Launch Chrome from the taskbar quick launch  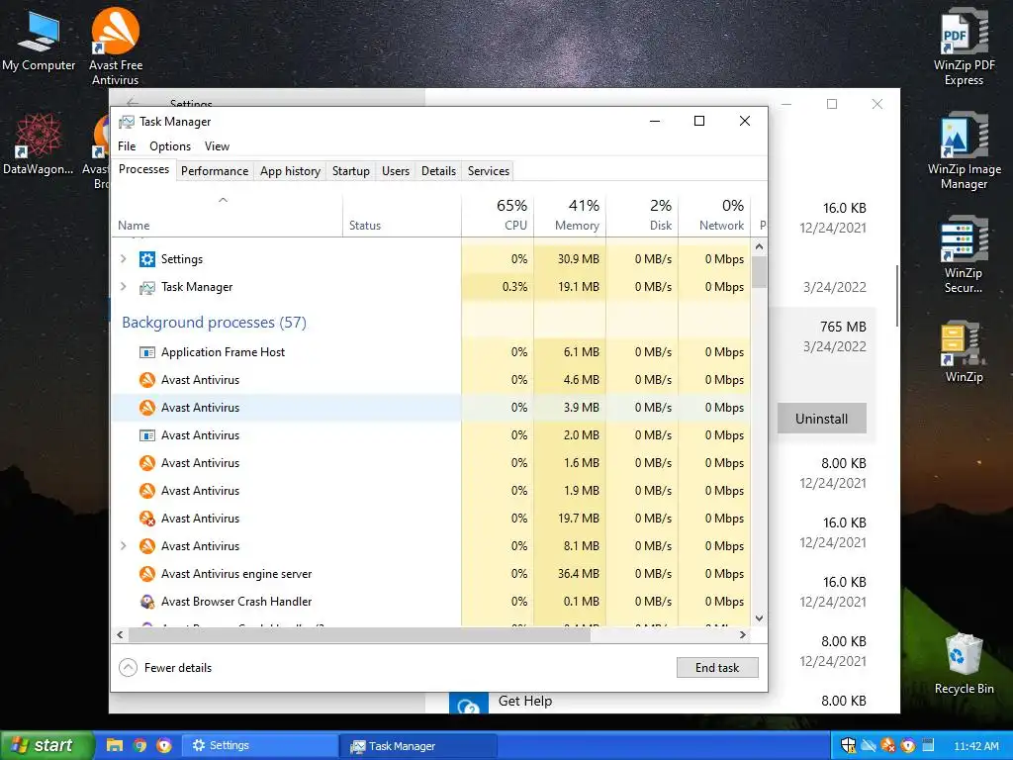(139, 746)
